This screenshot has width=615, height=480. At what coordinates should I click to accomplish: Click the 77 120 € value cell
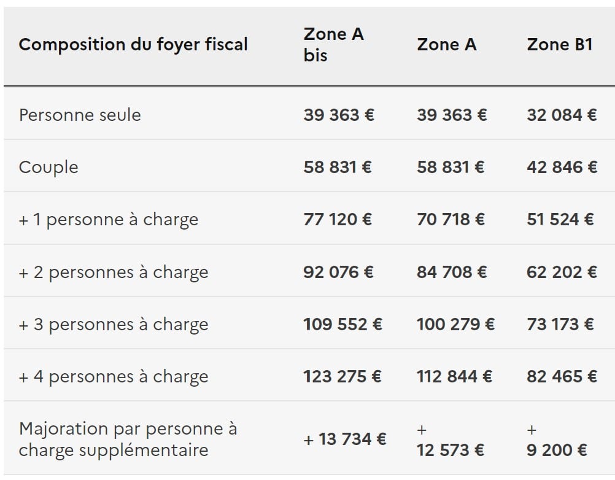pyautogui.click(x=338, y=220)
